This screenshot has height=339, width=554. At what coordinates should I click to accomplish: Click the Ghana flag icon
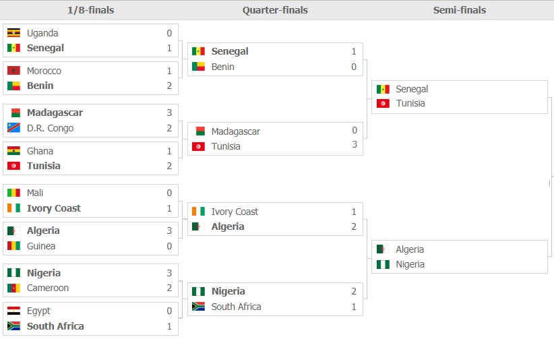pyautogui.click(x=13, y=151)
